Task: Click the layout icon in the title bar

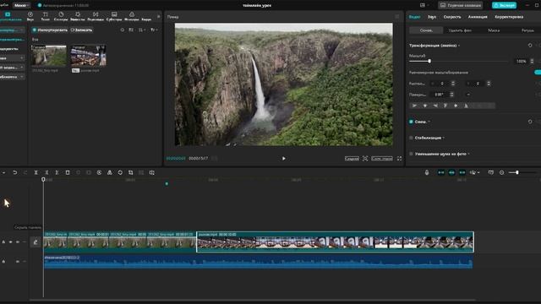Action: coord(423,5)
